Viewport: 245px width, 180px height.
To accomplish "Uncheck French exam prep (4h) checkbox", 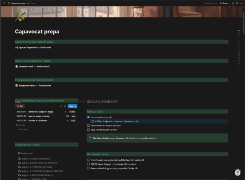I will coord(88,117).
